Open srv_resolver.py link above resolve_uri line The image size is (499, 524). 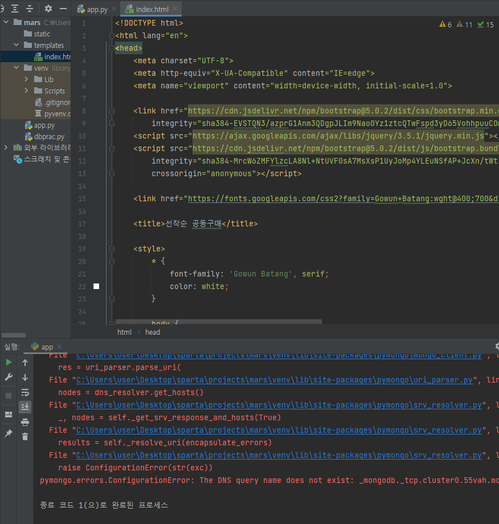pyautogui.click(x=279, y=430)
